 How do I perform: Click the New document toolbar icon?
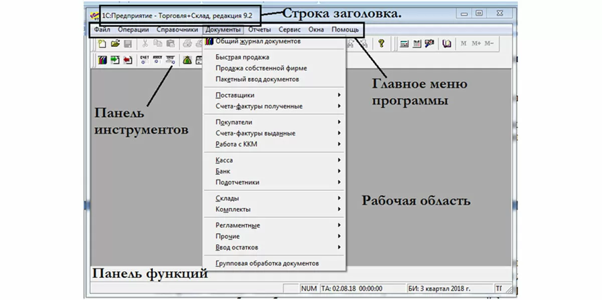point(102,44)
